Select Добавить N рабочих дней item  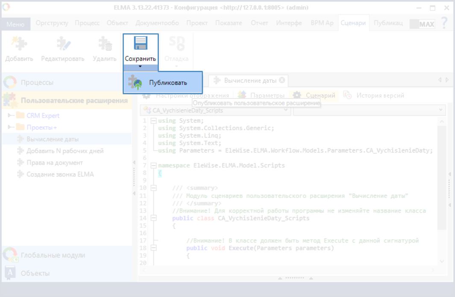65,151
